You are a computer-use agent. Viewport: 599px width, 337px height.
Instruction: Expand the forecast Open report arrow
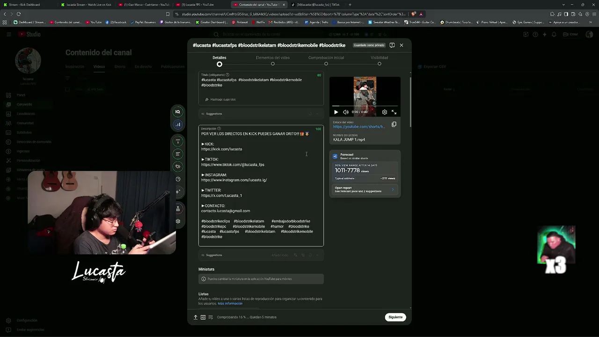pos(393,190)
